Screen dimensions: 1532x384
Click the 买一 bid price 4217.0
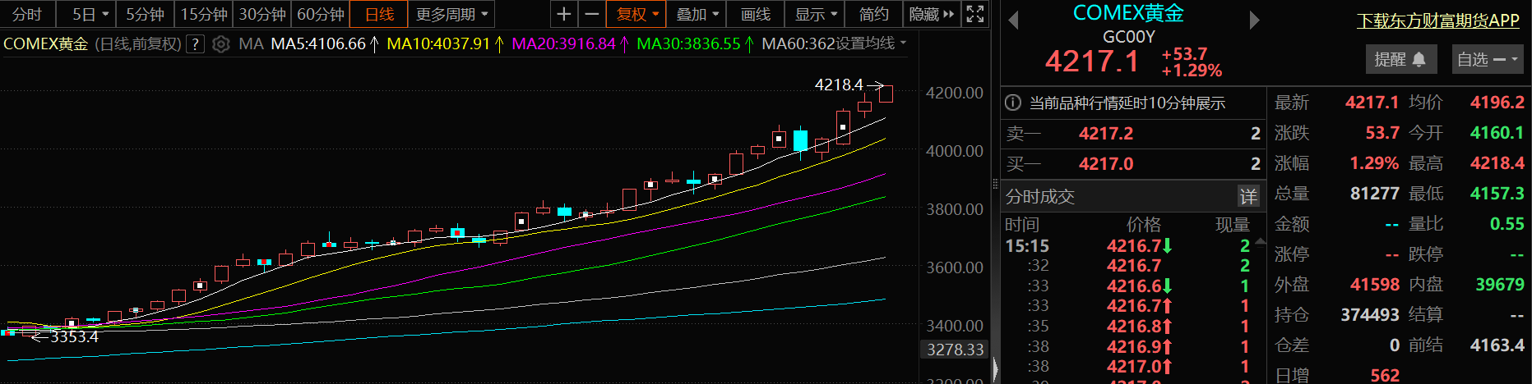click(1106, 163)
